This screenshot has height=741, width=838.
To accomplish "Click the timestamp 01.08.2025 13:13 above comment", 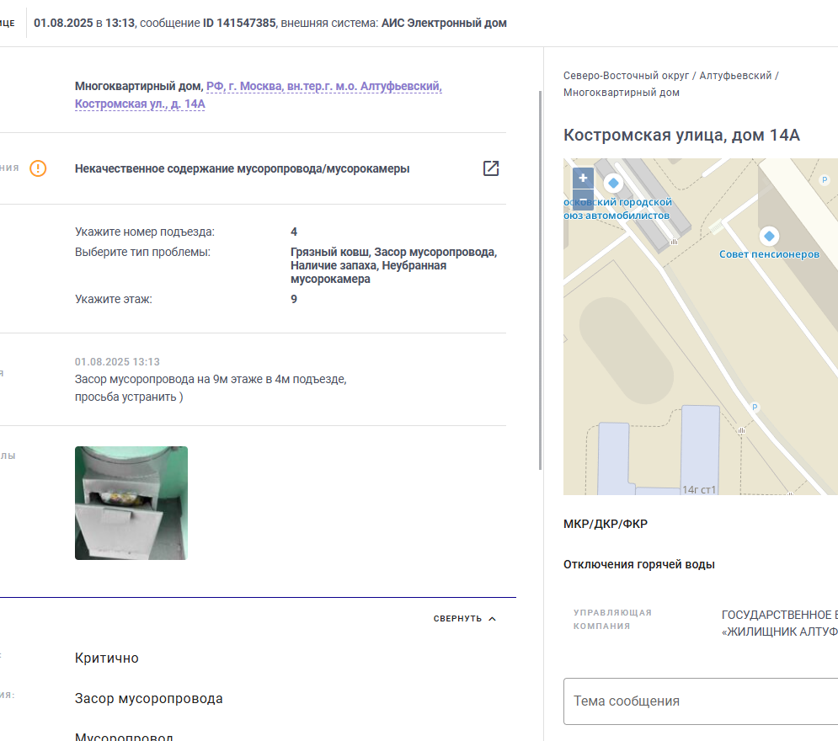I will tap(117, 362).
